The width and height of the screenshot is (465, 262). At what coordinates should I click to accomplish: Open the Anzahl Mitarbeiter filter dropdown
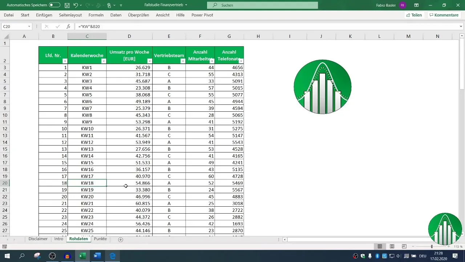pos(212,61)
